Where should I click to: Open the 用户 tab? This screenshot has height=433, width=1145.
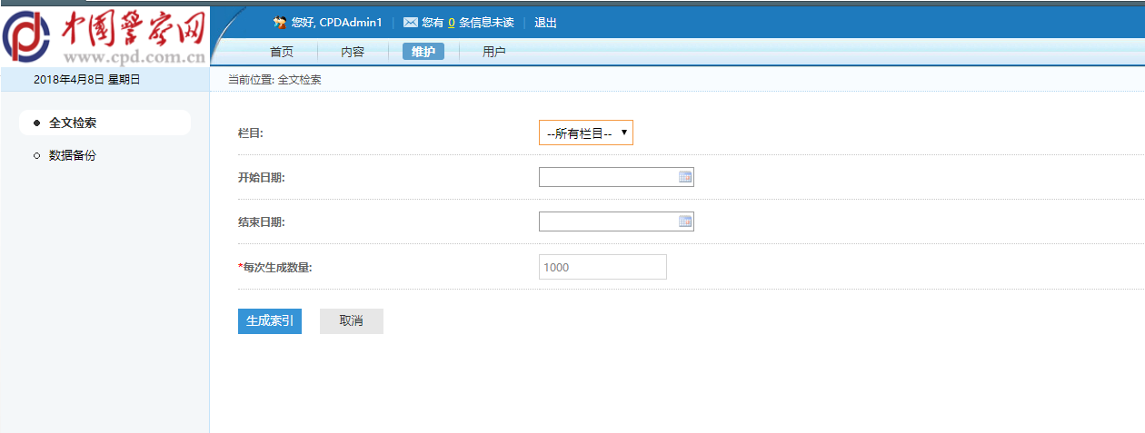coord(494,52)
